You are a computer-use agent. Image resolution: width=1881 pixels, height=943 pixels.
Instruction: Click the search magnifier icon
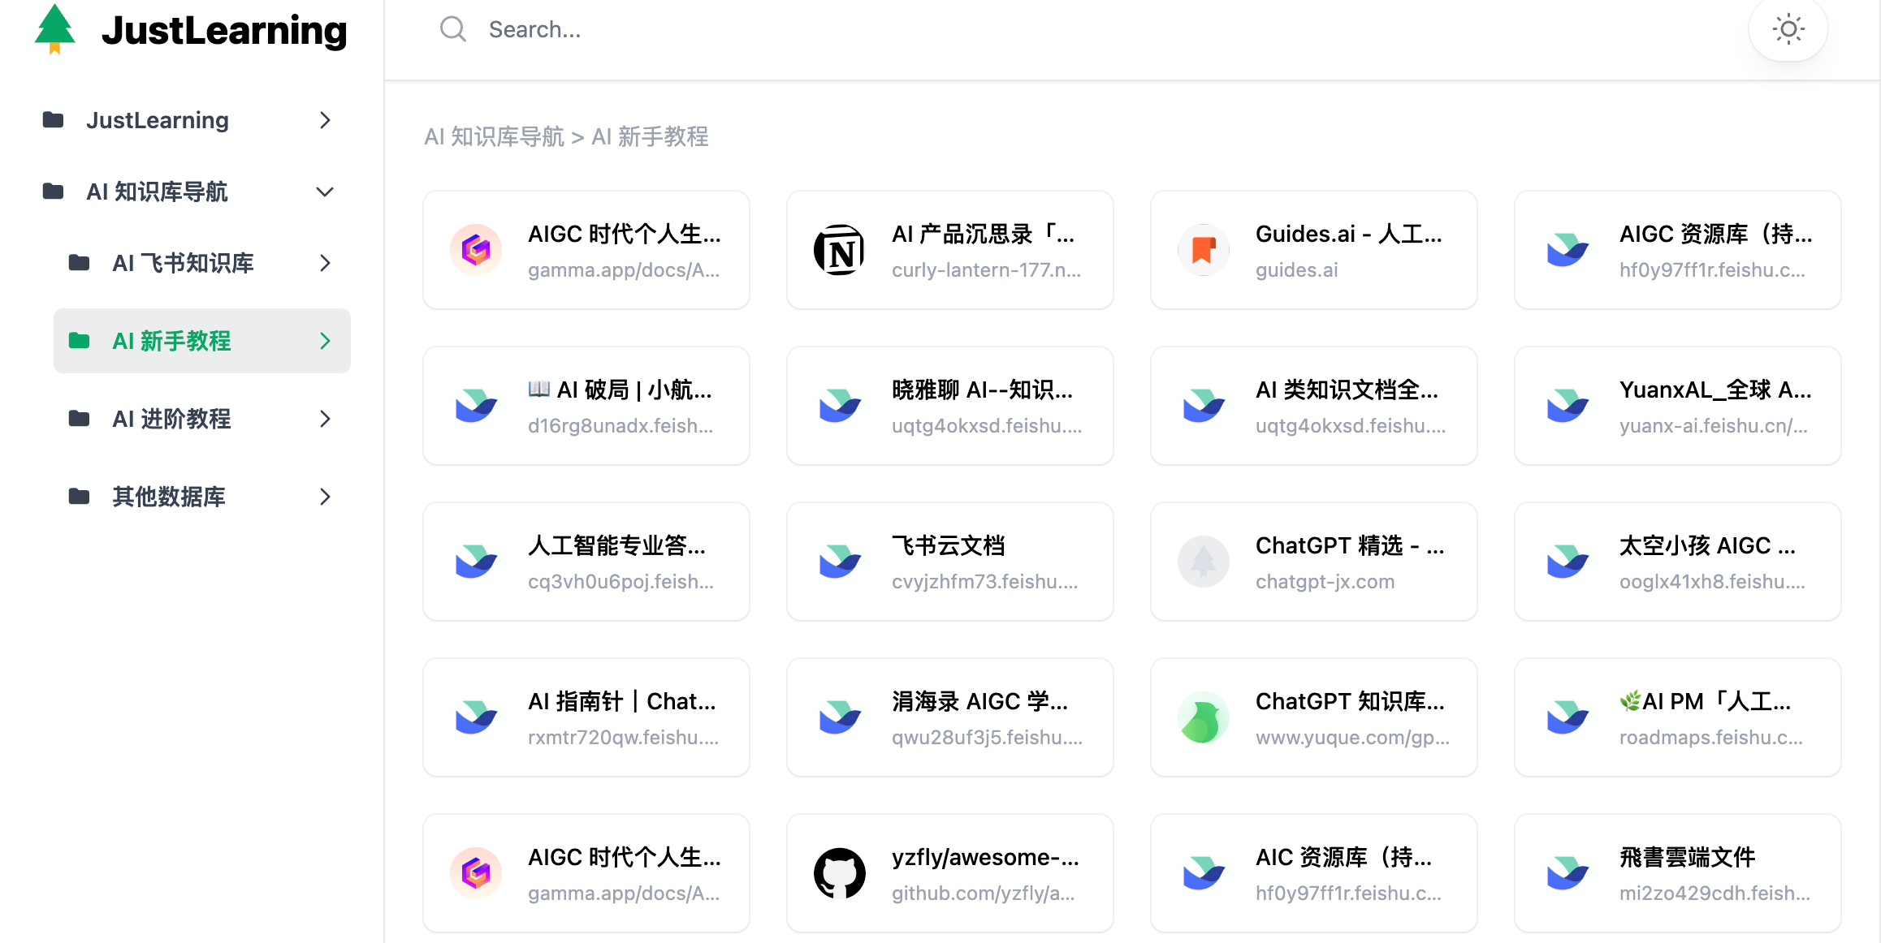pos(452,30)
